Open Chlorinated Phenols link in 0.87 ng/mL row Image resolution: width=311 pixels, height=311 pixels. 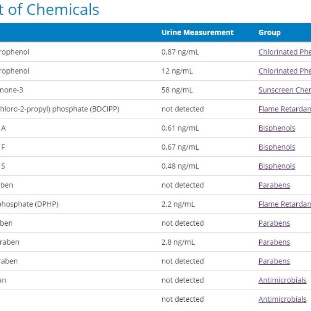click(285, 52)
